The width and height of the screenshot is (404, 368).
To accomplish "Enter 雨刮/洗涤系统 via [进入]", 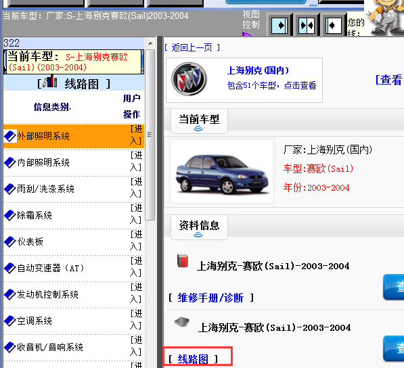I will click(136, 187).
